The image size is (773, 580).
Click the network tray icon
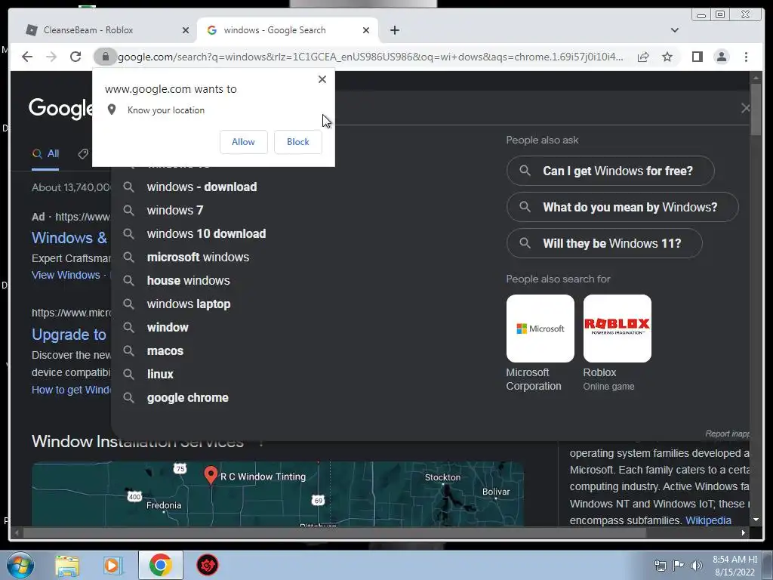point(660,565)
